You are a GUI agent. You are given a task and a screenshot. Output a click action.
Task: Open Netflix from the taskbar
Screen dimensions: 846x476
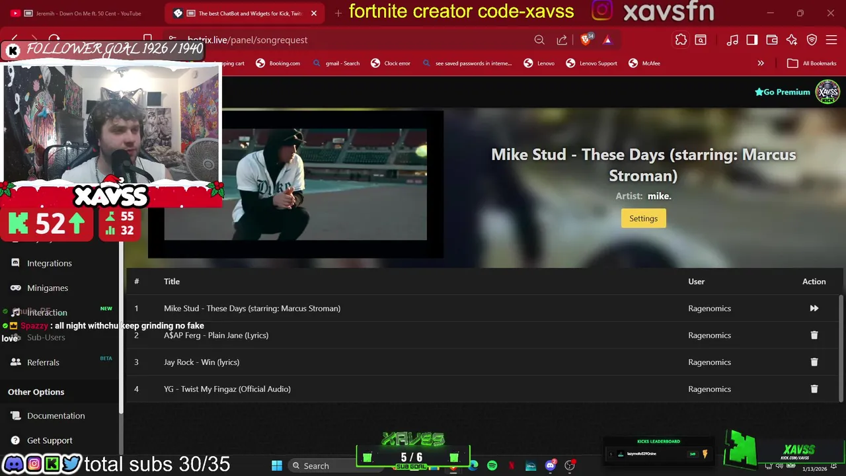pyautogui.click(x=512, y=465)
